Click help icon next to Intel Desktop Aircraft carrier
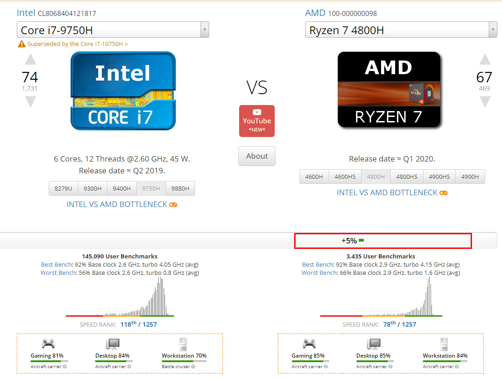The image size is (502, 379). click(x=129, y=367)
